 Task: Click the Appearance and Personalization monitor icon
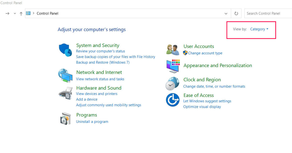(x=173, y=66)
